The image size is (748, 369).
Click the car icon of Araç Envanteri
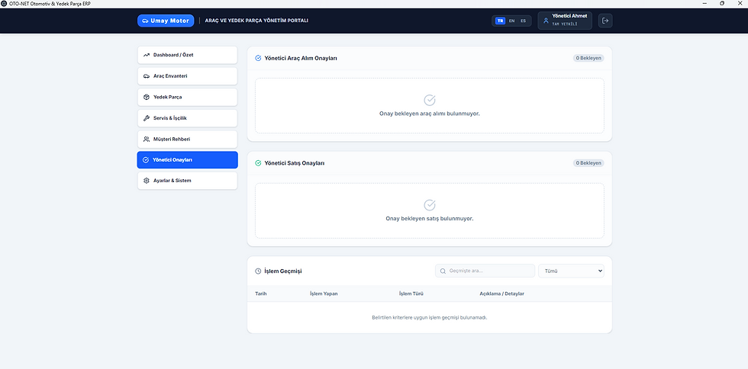pyautogui.click(x=147, y=75)
